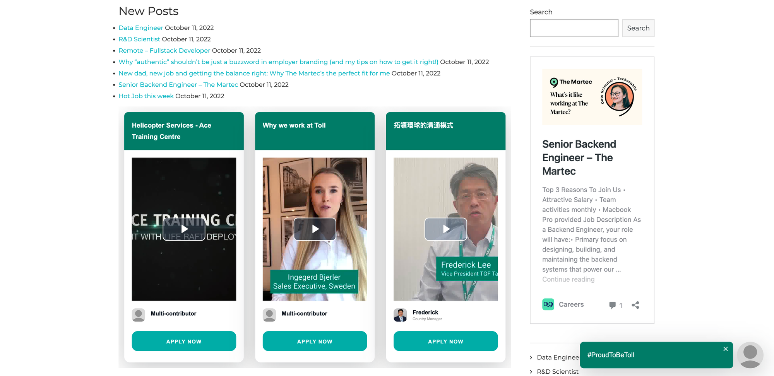Click the Senior Backend Engineer – The Martec card heading

point(579,157)
